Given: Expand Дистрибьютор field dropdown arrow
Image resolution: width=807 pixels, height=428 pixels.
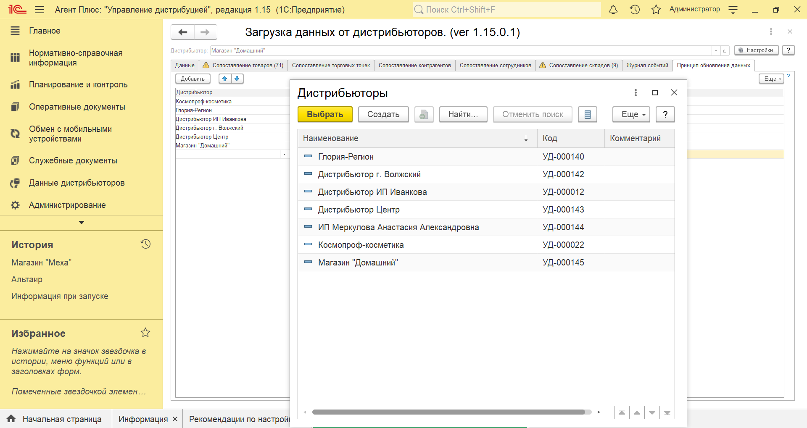Looking at the screenshot, I should coord(716,50).
